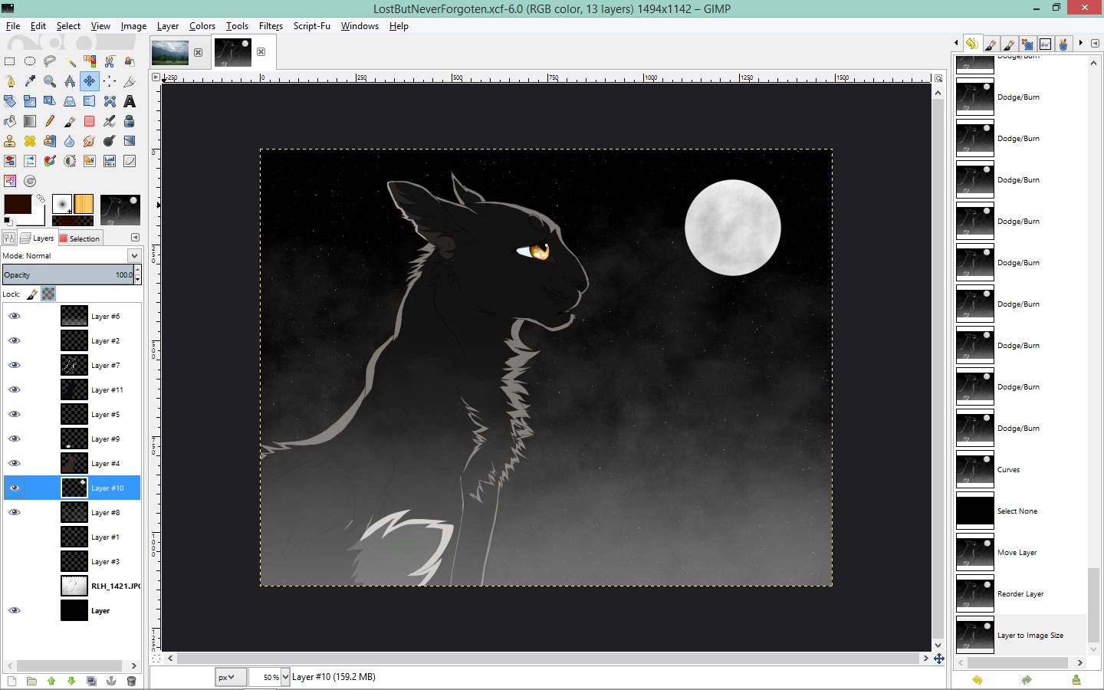
Task: Click the anchor layer icon
Action: (x=111, y=681)
